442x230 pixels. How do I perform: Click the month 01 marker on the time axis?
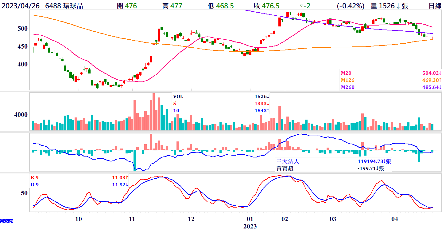click(250, 219)
